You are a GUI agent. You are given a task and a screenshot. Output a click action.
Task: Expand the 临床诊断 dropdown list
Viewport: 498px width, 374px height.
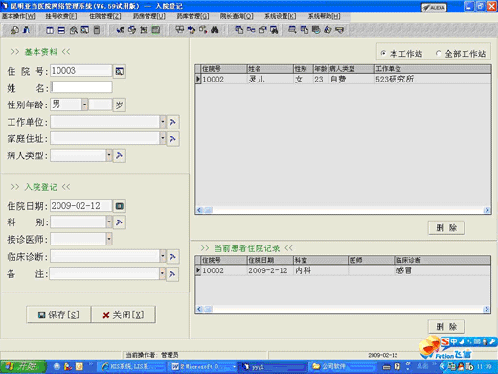163,256
